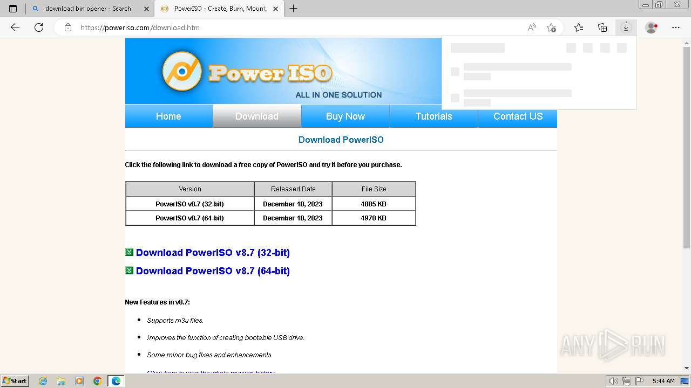Open the Buy Now navigation tab
The height and width of the screenshot is (388, 691).
coord(345,116)
